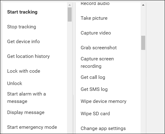Activate Start emergency mode
The width and height of the screenshot is (165, 134).
pyautogui.click(x=32, y=127)
